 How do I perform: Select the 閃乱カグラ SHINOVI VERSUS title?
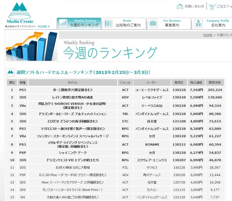point(73,106)
